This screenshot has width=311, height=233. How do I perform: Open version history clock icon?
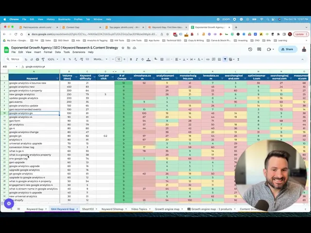coord(250,50)
